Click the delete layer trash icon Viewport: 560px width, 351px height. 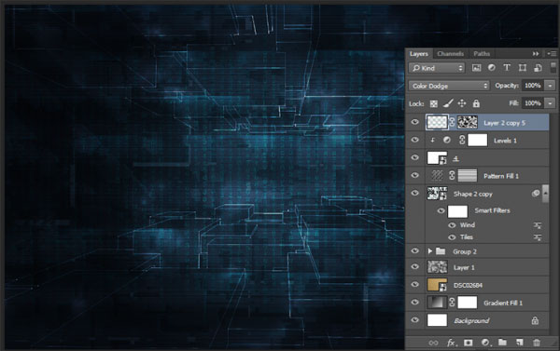pyautogui.click(x=537, y=343)
